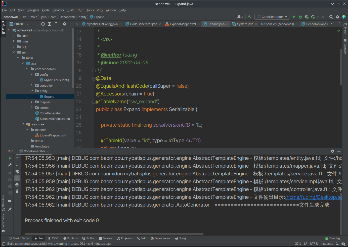
Task: Open Terminal tool window button
Action: pos(106,238)
